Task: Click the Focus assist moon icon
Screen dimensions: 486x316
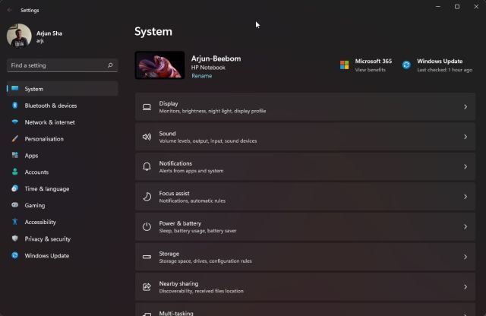Action: click(147, 197)
